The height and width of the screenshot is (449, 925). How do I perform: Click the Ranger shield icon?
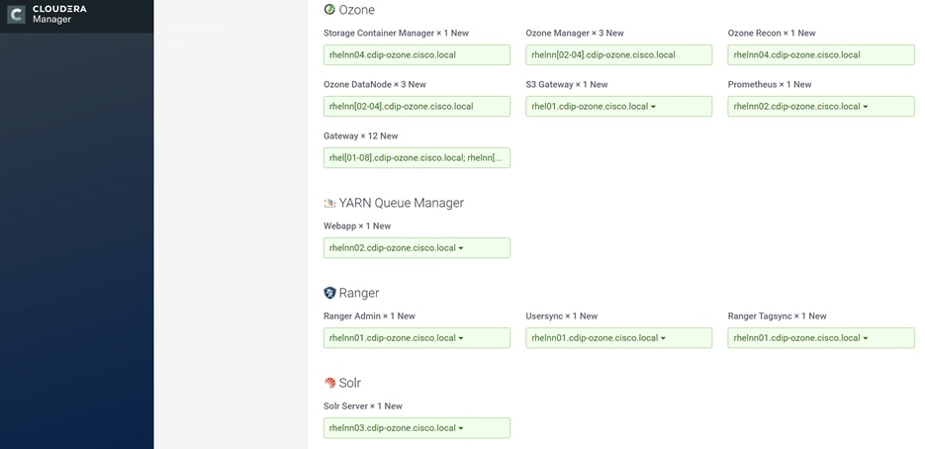click(329, 293)
